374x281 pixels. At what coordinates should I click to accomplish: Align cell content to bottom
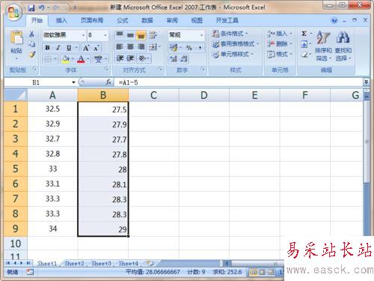coord(141,35)
